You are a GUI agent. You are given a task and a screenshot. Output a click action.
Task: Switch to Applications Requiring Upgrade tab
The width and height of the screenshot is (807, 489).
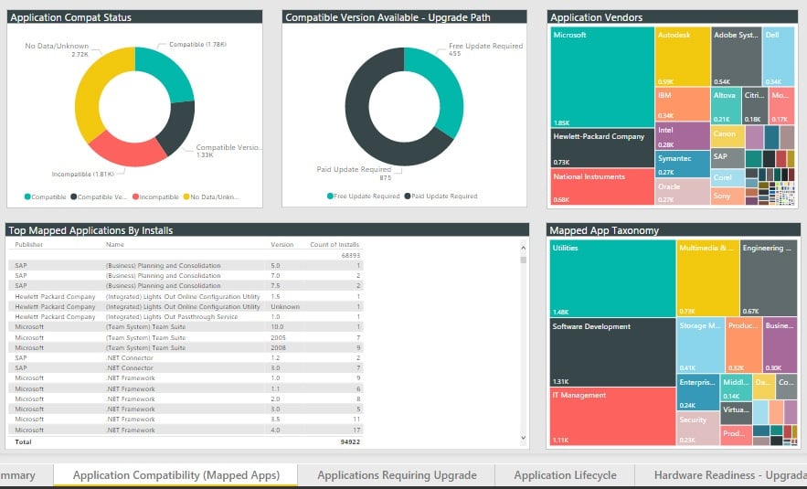coord(397,475)
